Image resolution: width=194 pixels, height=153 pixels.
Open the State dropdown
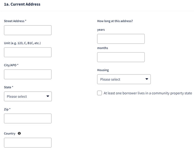click(28, 96)
